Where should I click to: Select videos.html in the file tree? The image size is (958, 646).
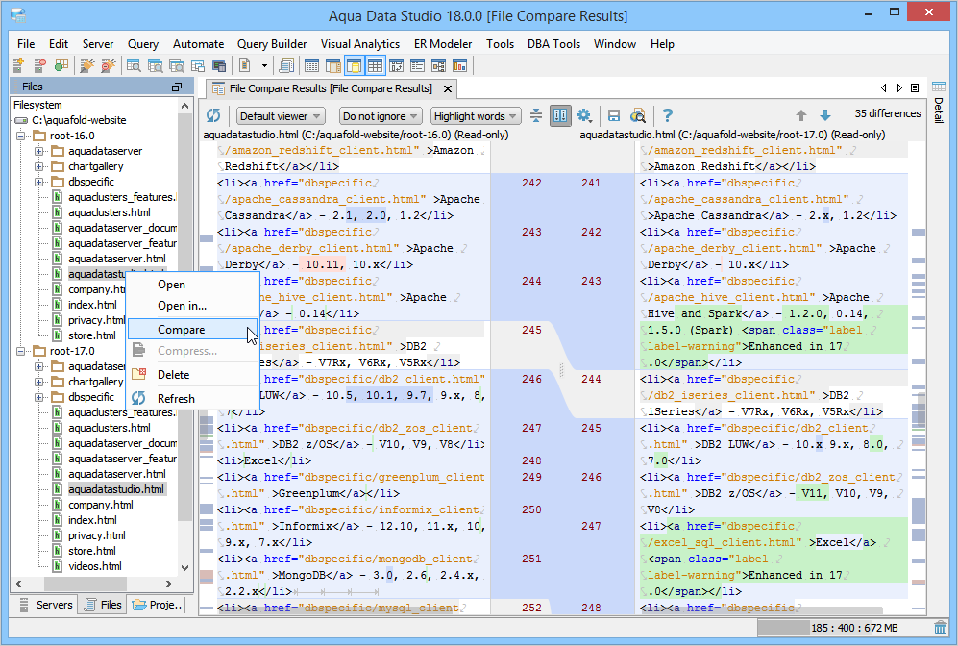tap(95, 566)
